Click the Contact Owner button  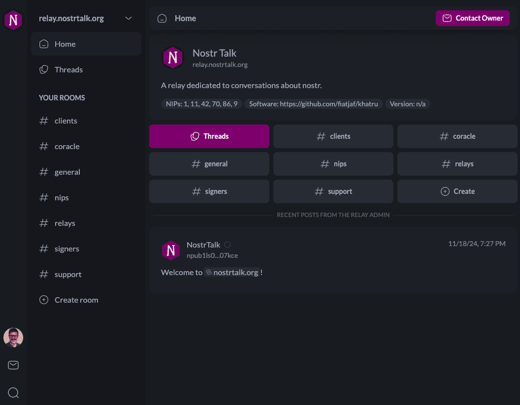click(472, 18)
